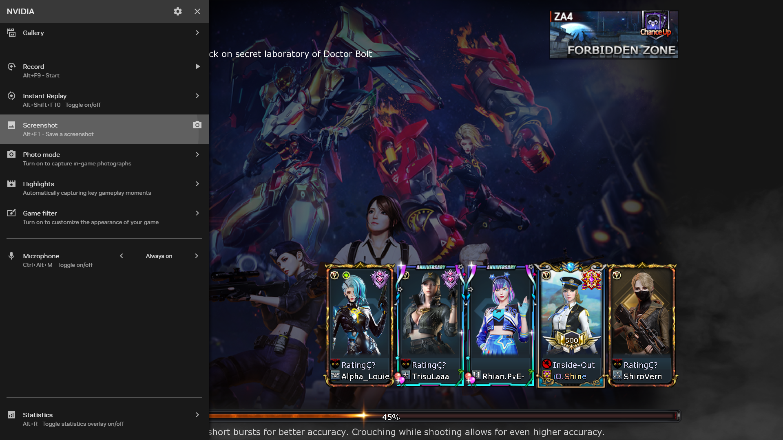Viewport: 783px width, 440px height.
Task: Select the ShiroVern player card
Action: point(641,325)
